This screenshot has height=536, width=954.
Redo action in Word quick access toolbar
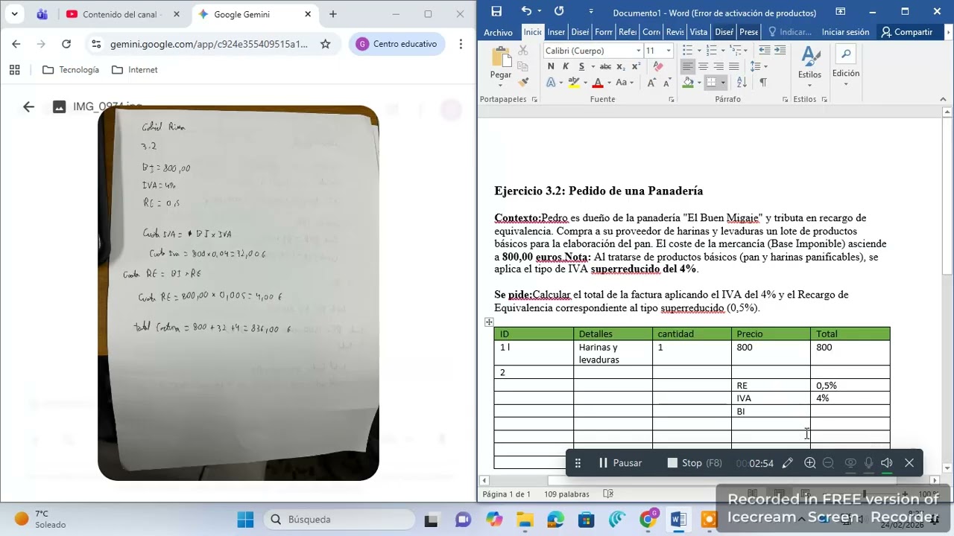click(559, 11)
